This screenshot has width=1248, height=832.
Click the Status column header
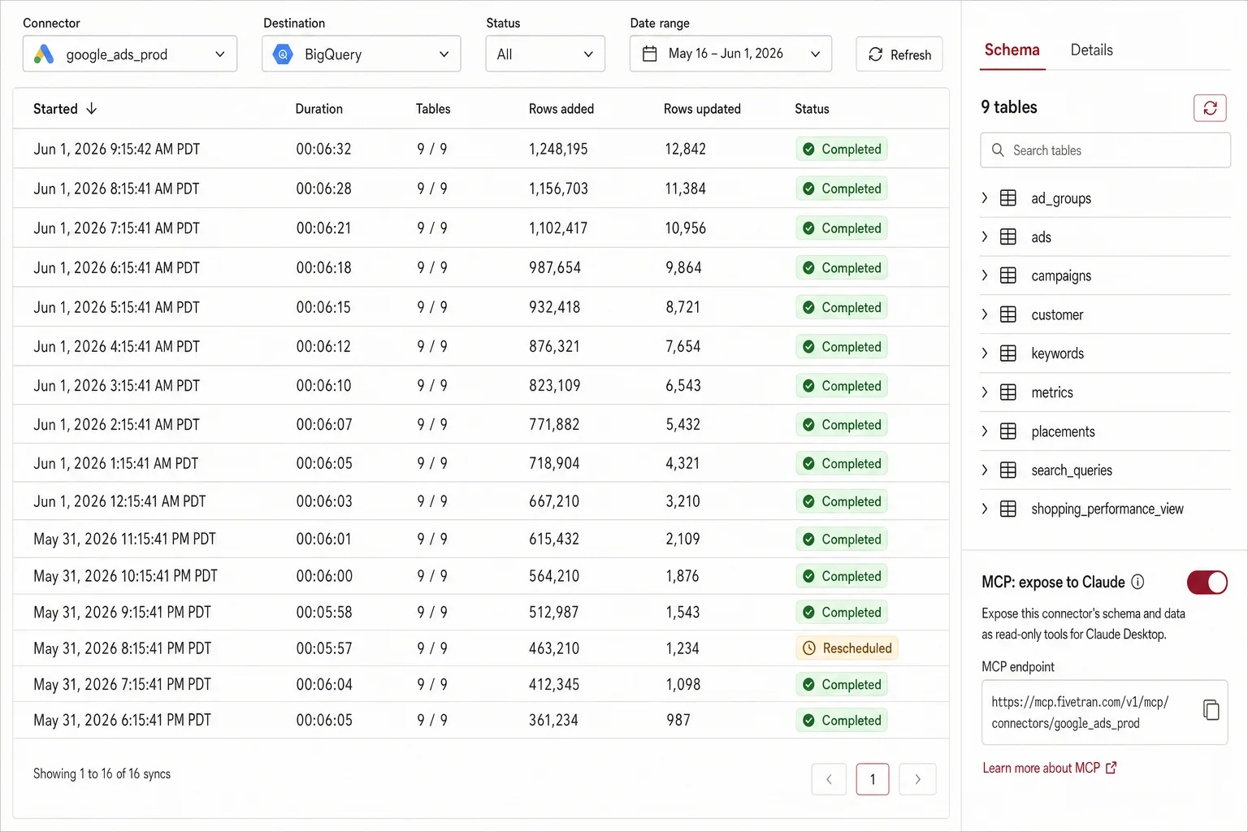click(812, 109)
